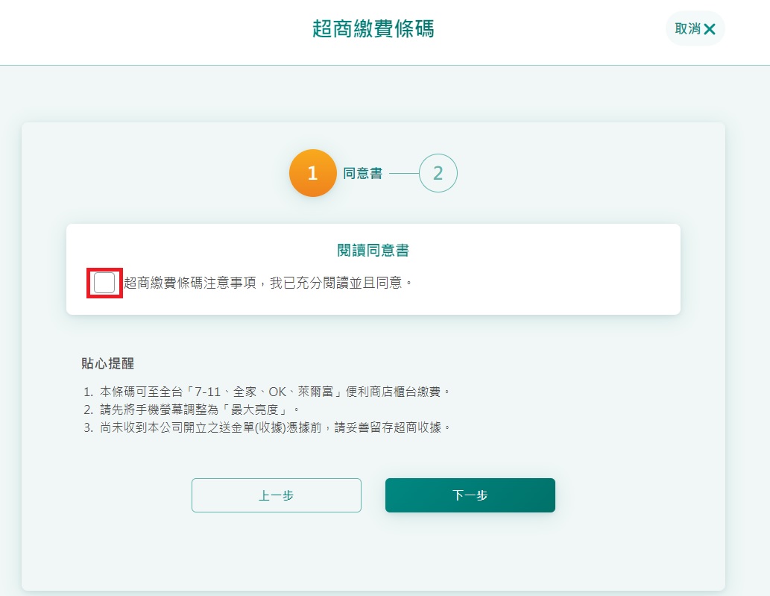The width and height of the screenshot is (770, 596).
Task: Click reminder line about 最大亮度
Action: pyautogui.click(x=191, y=410)
